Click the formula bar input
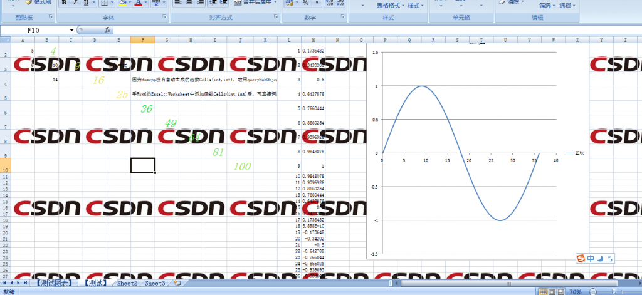642x295 pixels. [x=377, y=30]
